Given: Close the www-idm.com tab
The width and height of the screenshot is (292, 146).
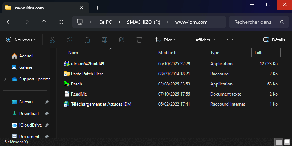Looking at the screenshot, I should (81, 8).
